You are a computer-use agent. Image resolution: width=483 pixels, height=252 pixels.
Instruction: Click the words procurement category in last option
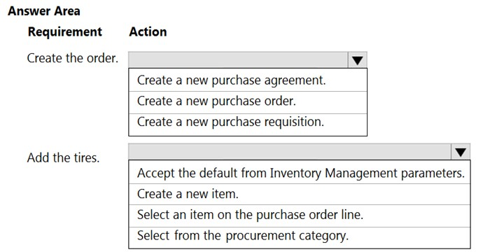pos(287,236)
